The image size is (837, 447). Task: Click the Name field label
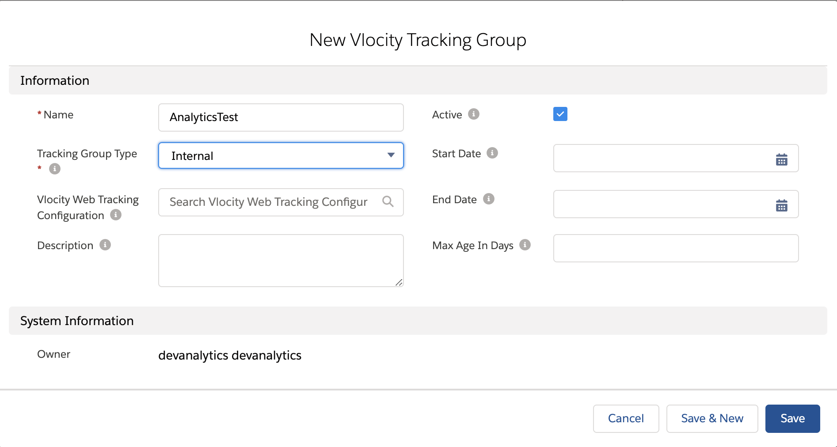58,115
